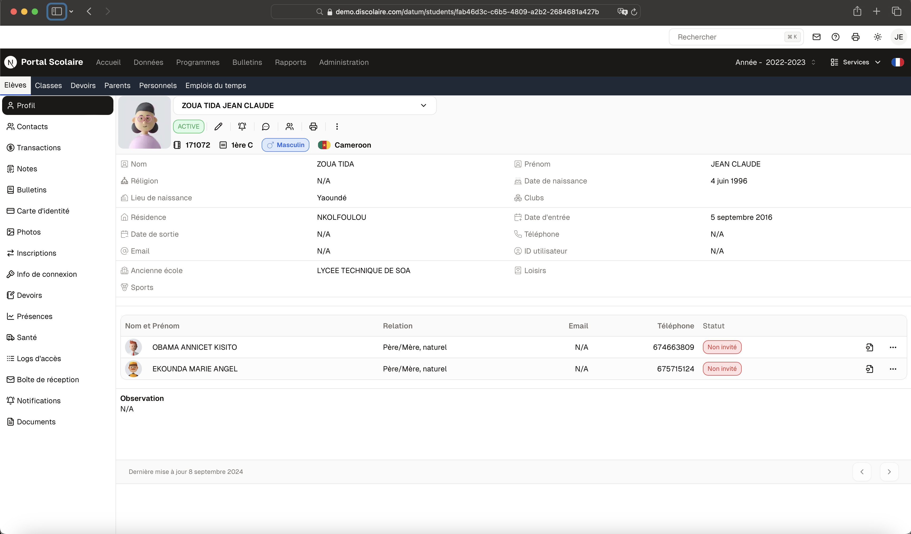Click the Masculin gender badge

pos(285,145)
